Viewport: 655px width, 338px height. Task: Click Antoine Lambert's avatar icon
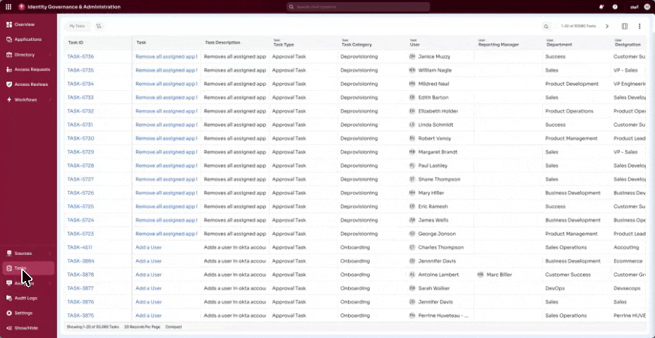pyautogui.click(x=412, y=275)
